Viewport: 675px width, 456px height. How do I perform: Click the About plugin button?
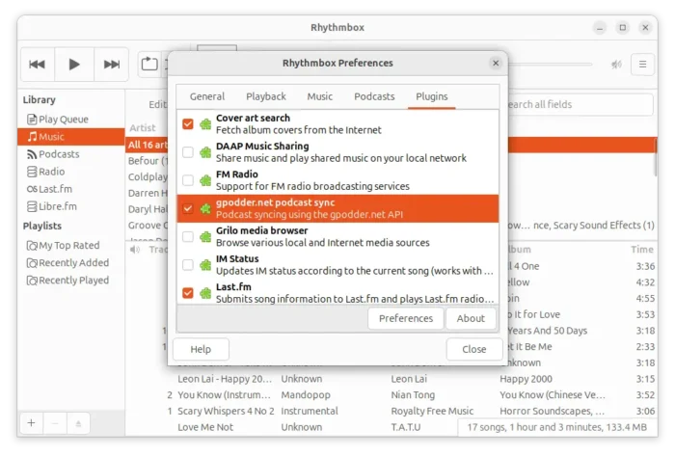pyautogui.click(x=471, y=318)
